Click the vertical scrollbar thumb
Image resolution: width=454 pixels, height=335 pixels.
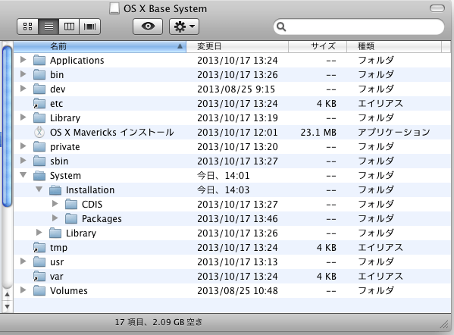pos(7,127)
